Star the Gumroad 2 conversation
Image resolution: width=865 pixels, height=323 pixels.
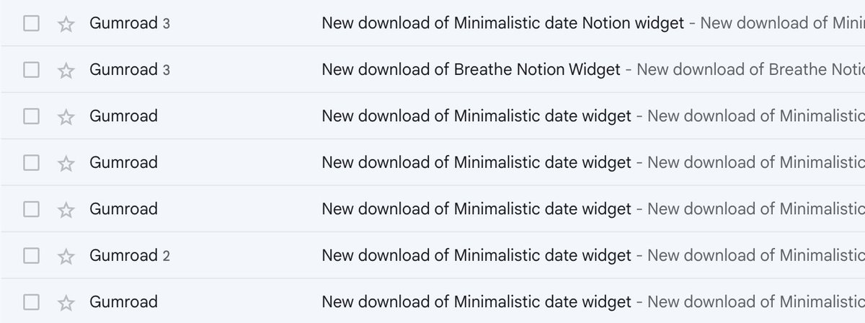click(66, 255)
